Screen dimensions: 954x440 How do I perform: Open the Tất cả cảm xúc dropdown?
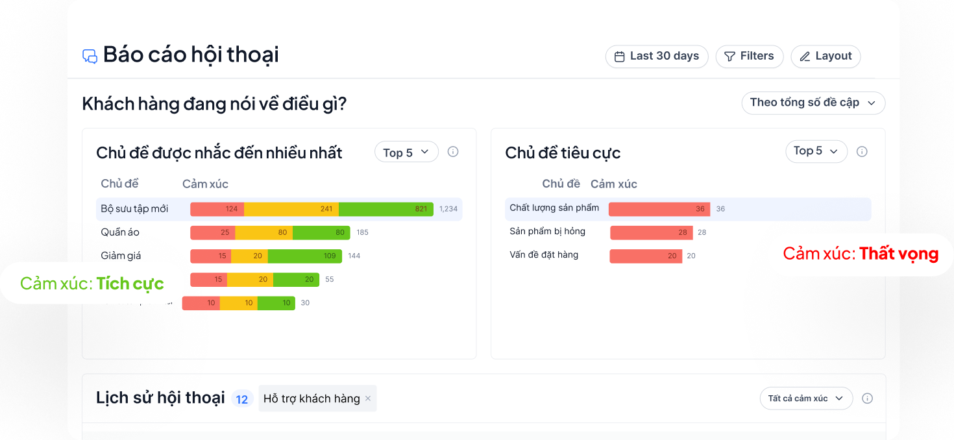click(x=805, y=398)
